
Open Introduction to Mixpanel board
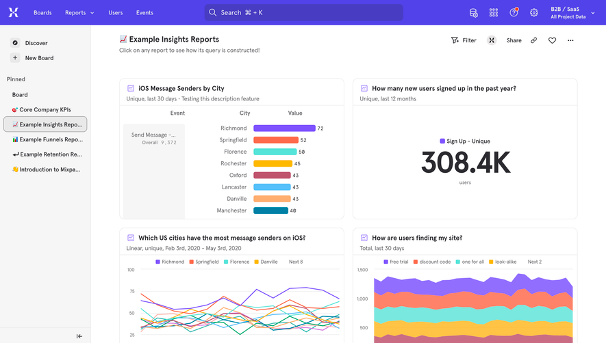pos(45,169)
